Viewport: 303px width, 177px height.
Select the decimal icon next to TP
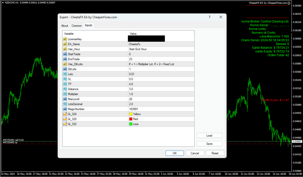pyautogui.click(x=65, y=84)
